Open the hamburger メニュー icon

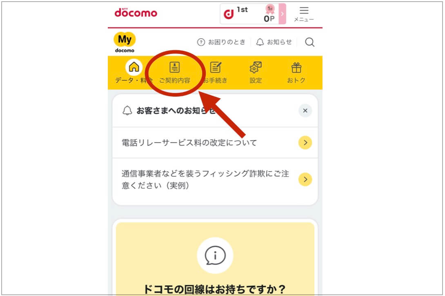[304, 14]
